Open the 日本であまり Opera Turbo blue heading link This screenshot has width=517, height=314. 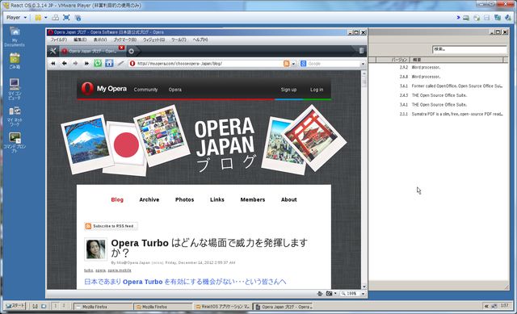(185, 282)
